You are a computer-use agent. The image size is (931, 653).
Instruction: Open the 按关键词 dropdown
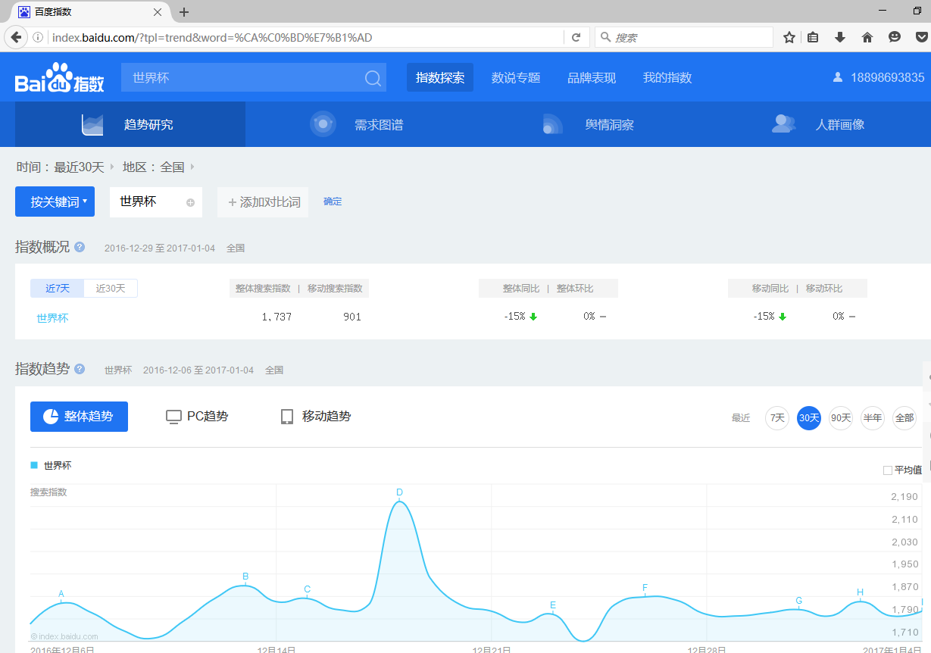pyautogui.click(x=55, y=202)
